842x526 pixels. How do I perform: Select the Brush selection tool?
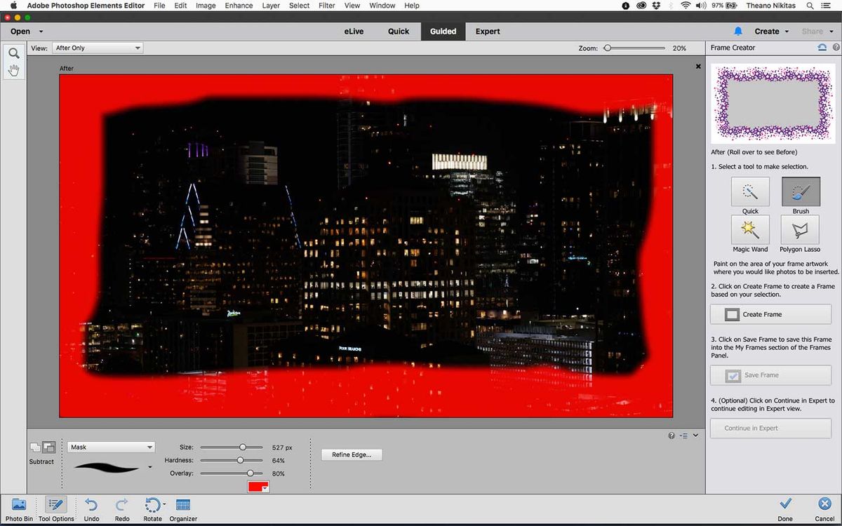(x=800, y=191)
